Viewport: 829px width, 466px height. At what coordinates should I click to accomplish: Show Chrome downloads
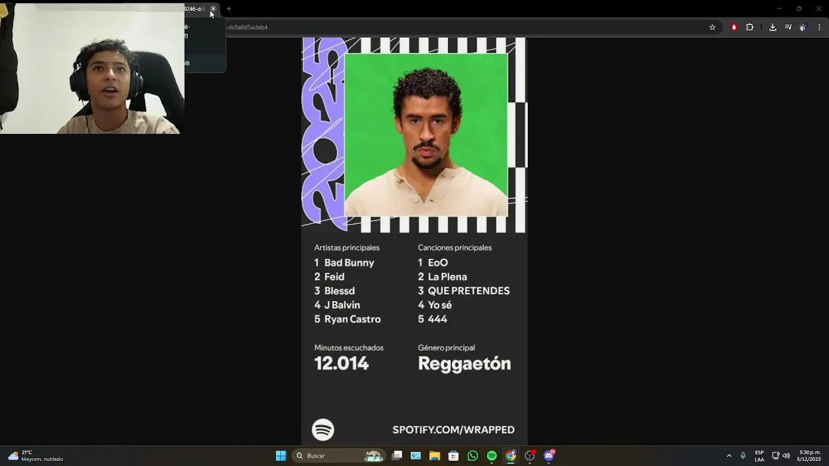coord(773,27)
